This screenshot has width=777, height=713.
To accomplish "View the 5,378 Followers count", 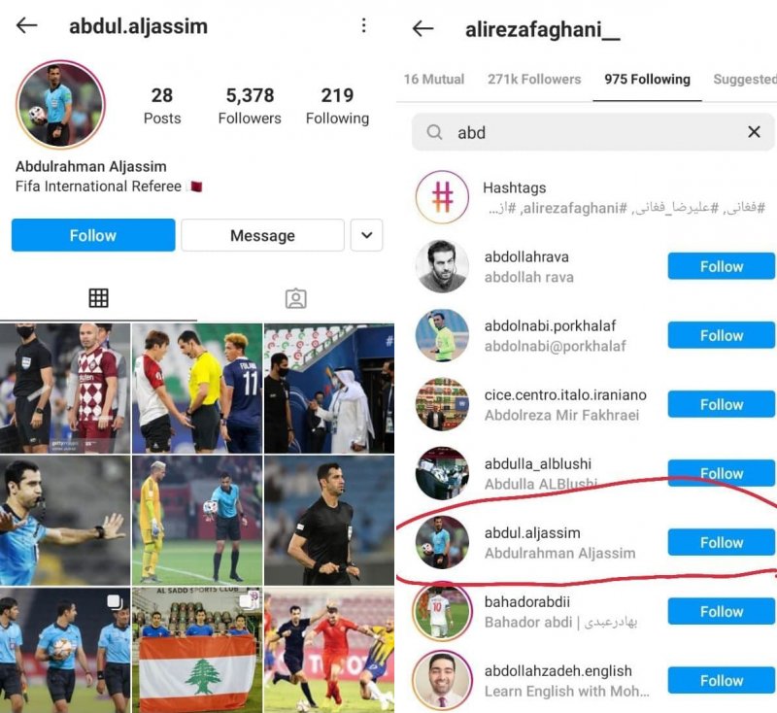I will coord(250,106).
